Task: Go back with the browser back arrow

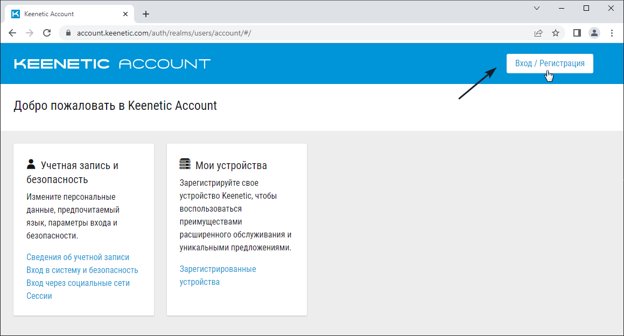Action: 12,33
